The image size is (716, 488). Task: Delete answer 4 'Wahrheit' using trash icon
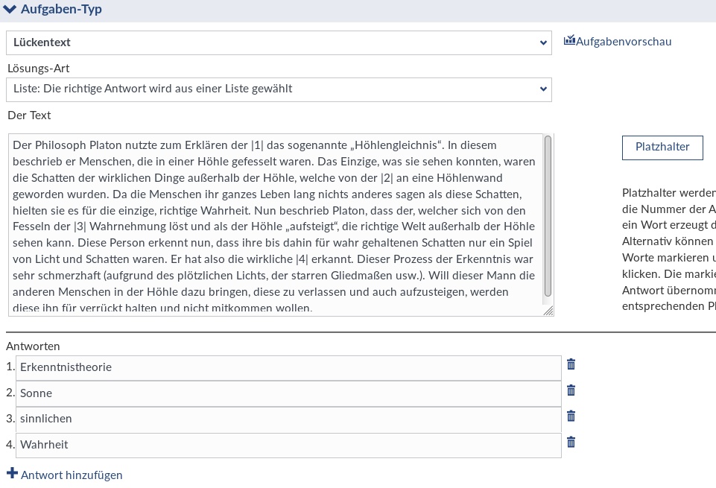[571, 443]
